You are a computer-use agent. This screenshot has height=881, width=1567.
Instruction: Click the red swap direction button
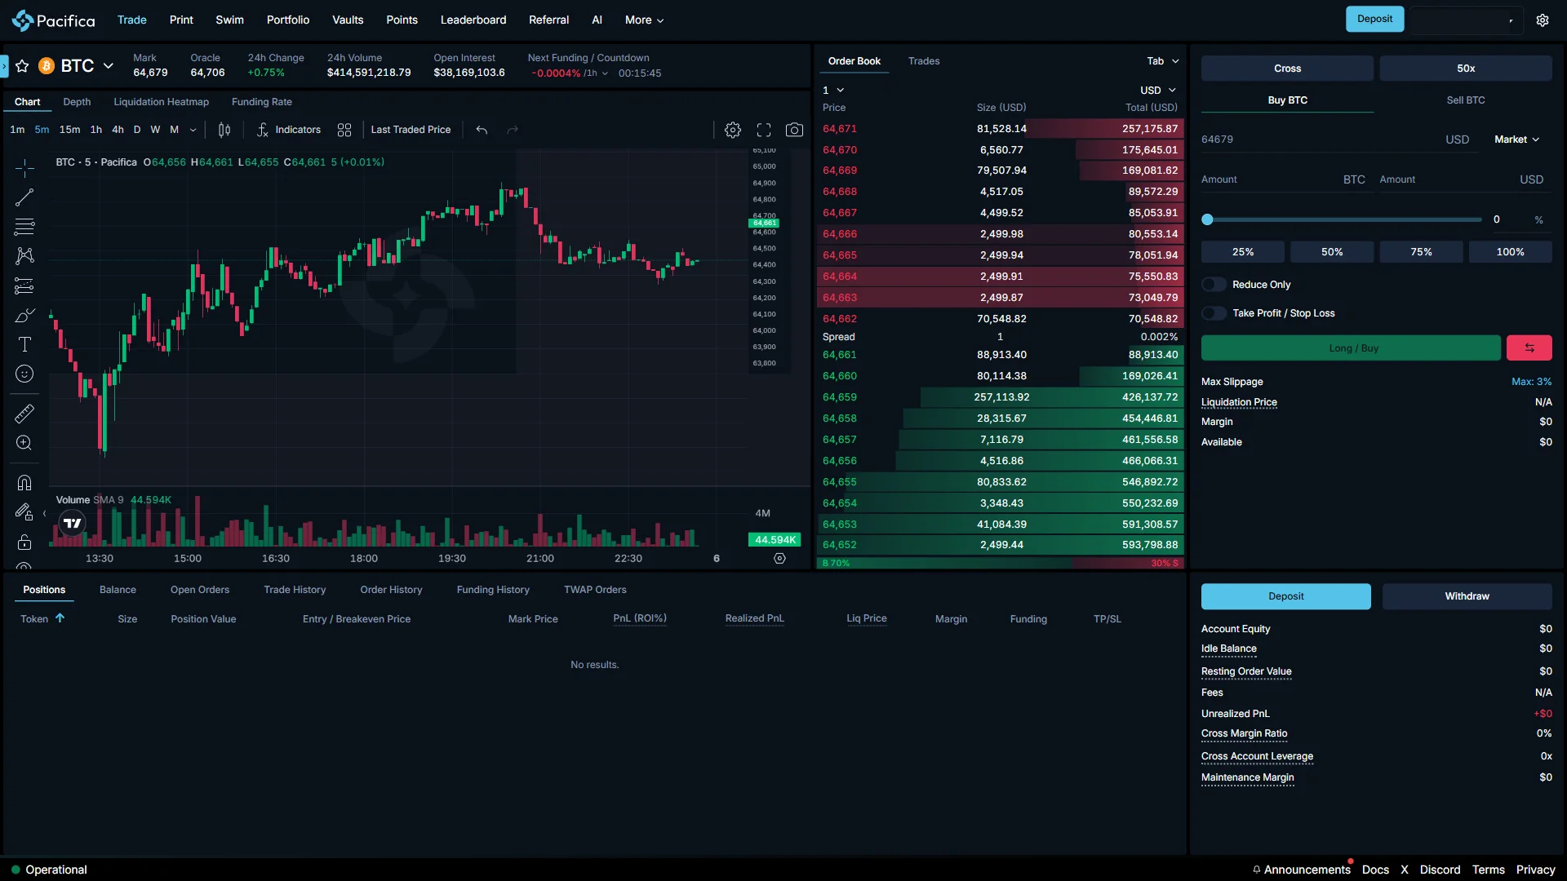pos(1529,348)
